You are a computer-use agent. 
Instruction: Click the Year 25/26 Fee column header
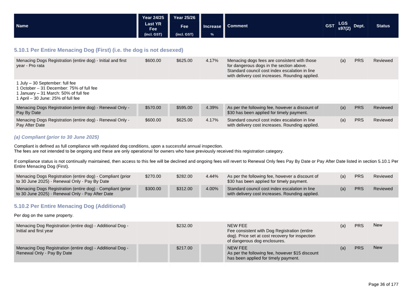tap(184, 26)
